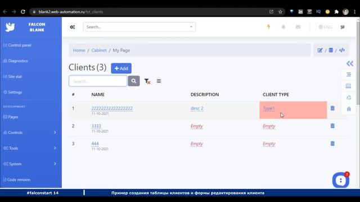Bookmark the page with the star icon
This screenshot has width=360, height=202.
click(x=280, y=12)
